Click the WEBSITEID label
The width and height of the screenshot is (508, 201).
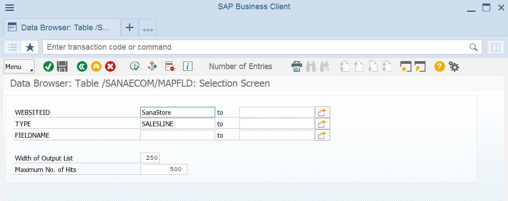[32, 113]
